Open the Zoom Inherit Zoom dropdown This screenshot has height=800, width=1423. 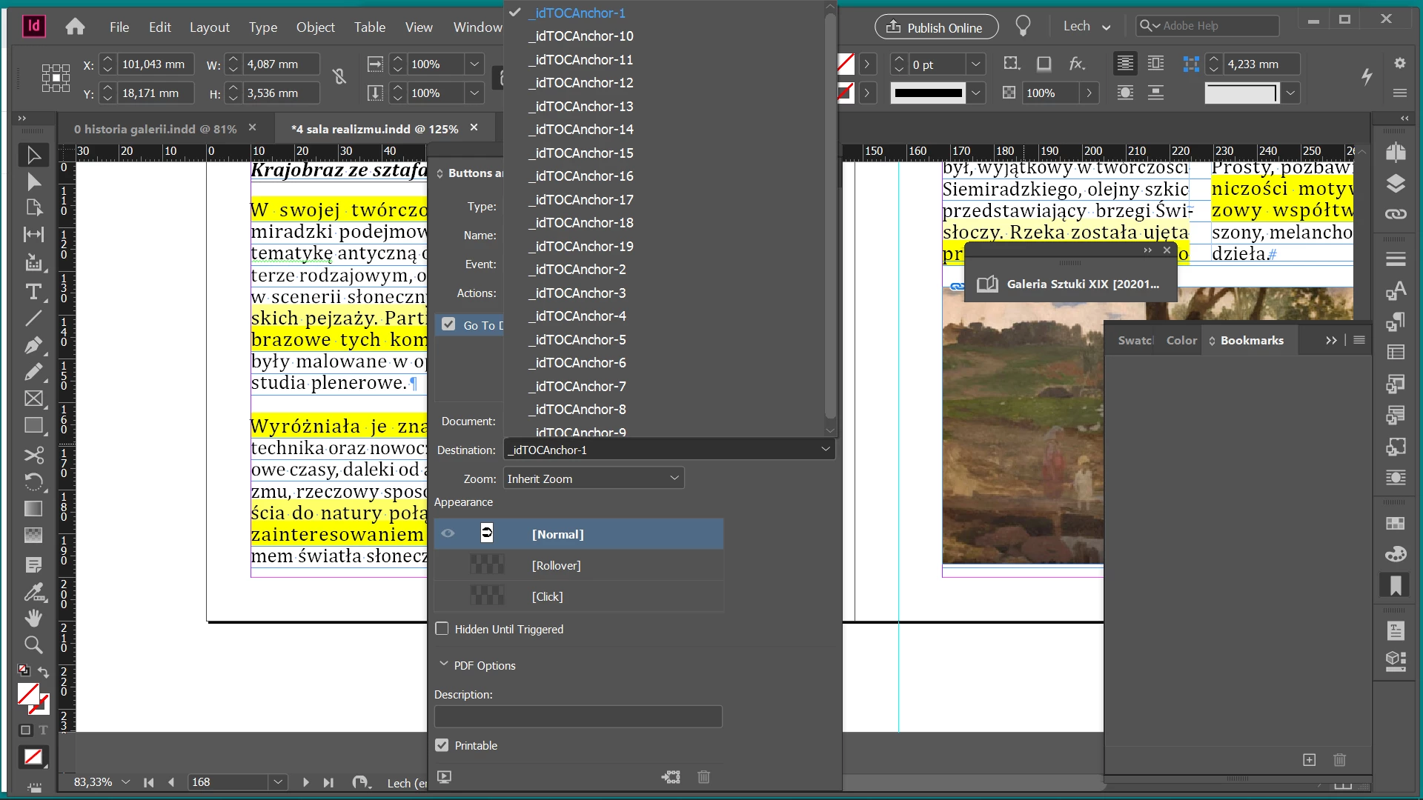coord(593,479)
